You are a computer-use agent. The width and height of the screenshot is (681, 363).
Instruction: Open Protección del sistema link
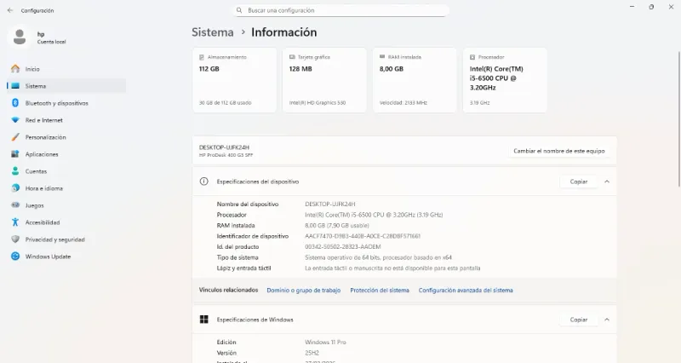tap(380, 291)
